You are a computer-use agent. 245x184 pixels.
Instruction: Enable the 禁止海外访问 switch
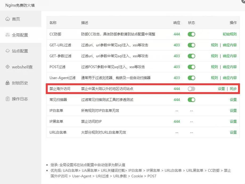191,89
